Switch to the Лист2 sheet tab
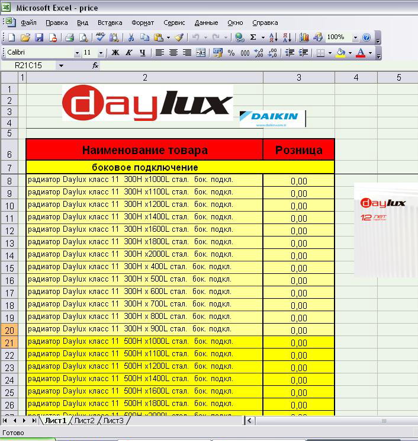This screenshot has width=418, height=441. click(x=84, y=421)
